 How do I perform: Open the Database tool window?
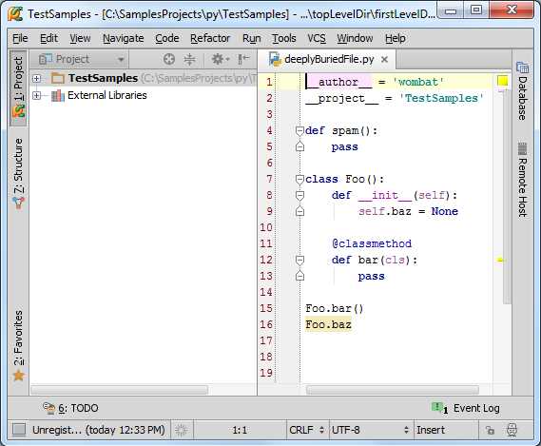coord(522,91)
